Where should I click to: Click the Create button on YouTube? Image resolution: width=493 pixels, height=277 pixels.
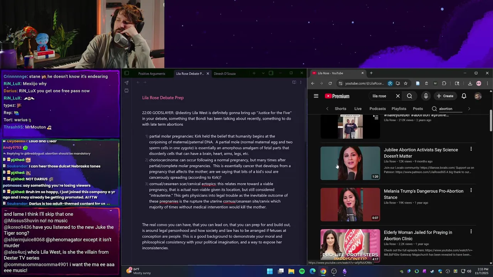coord(445,96)
